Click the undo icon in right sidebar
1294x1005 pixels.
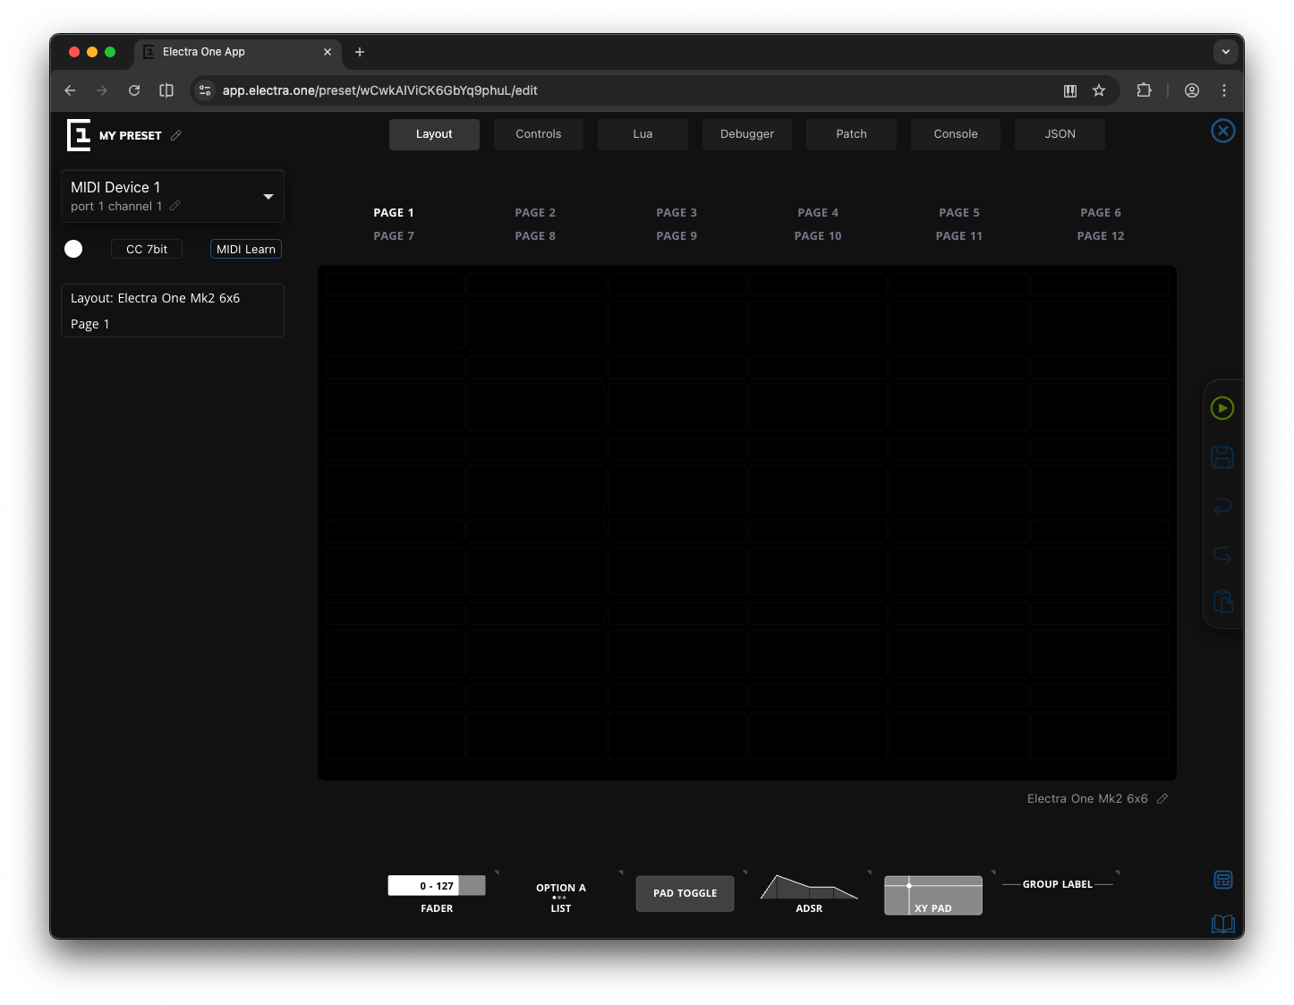(x=1222, y=506)
